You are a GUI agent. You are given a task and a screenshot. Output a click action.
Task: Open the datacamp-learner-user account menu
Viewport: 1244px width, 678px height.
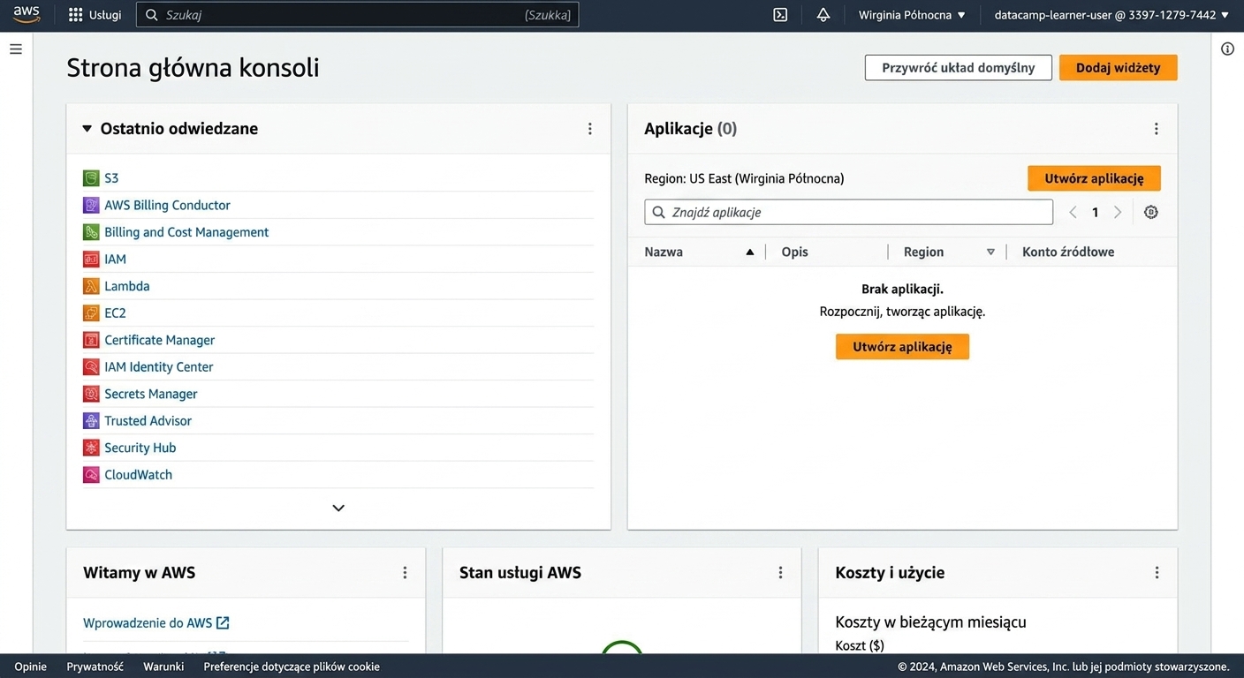tap(1111, 15)
